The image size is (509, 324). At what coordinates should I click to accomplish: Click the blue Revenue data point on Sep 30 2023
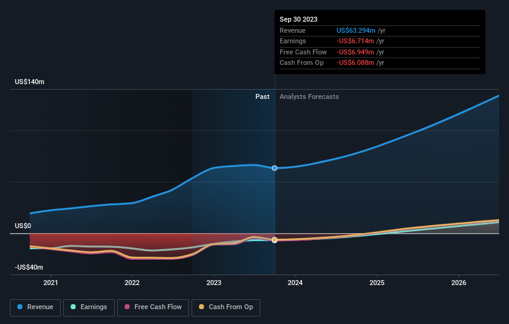pos(275,168)
